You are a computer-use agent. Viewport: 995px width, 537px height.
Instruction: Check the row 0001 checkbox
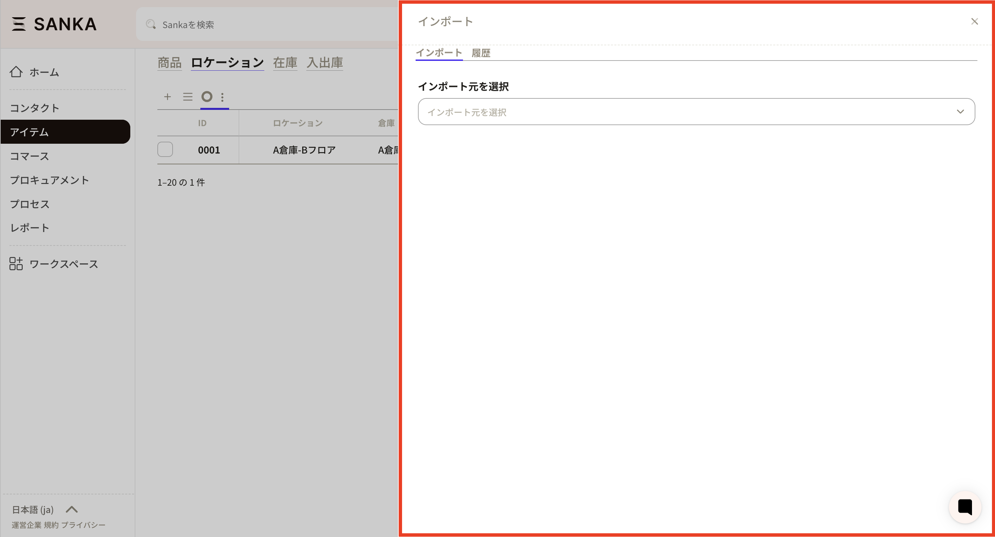click(x=165, y=149)
